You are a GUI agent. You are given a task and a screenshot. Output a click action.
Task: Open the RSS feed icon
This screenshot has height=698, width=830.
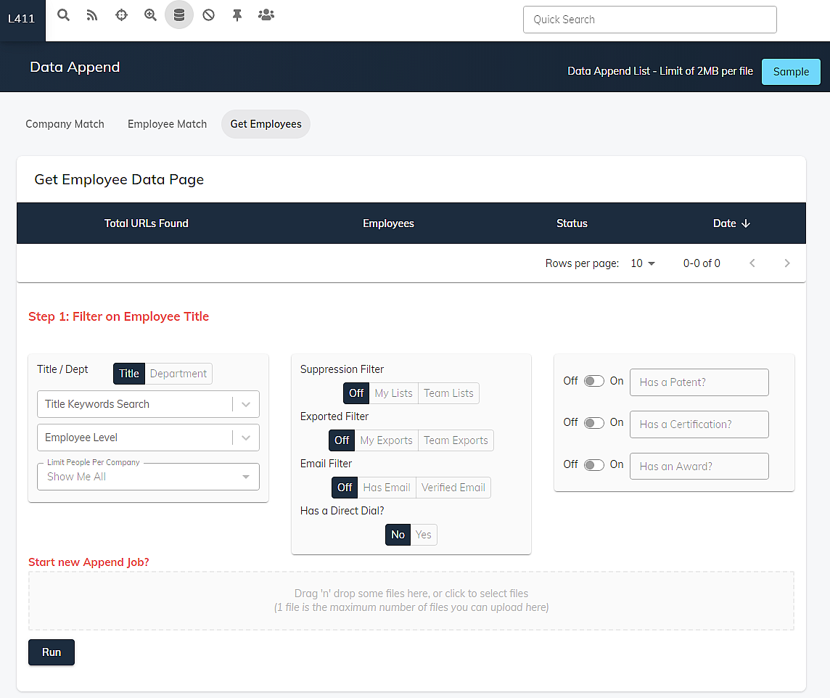tap(92, 15)
